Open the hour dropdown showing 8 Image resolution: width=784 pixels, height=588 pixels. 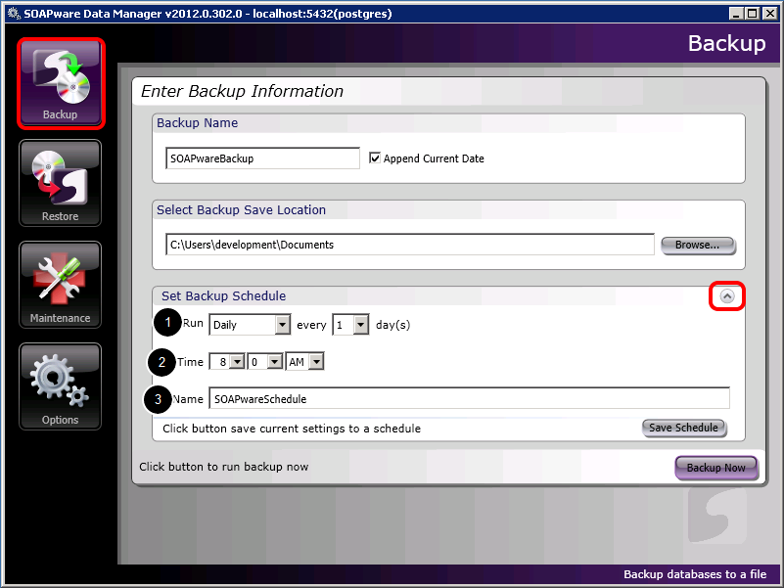click(227, 361)
